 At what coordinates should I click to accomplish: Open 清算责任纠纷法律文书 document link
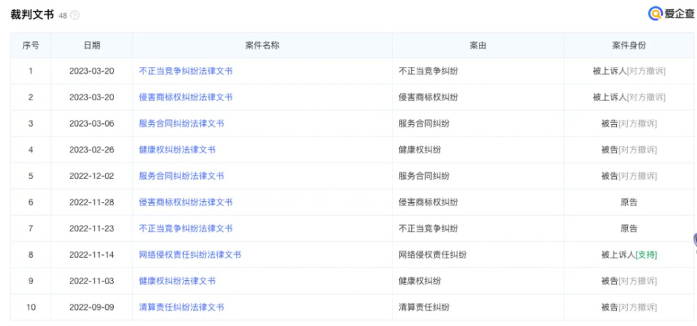tap(181, 307)
